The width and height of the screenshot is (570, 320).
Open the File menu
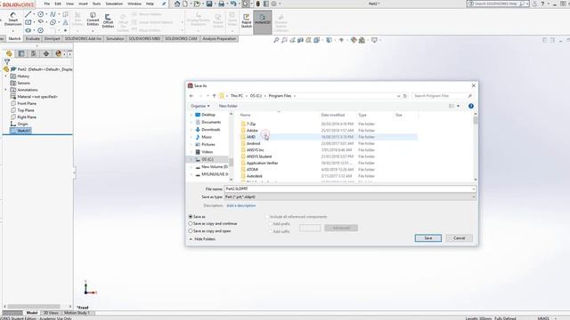(47, 4)
